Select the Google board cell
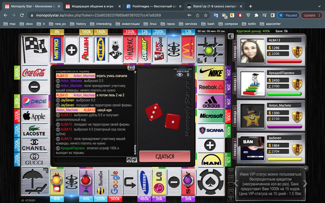325x203 pixels. [x=115, y=182]
